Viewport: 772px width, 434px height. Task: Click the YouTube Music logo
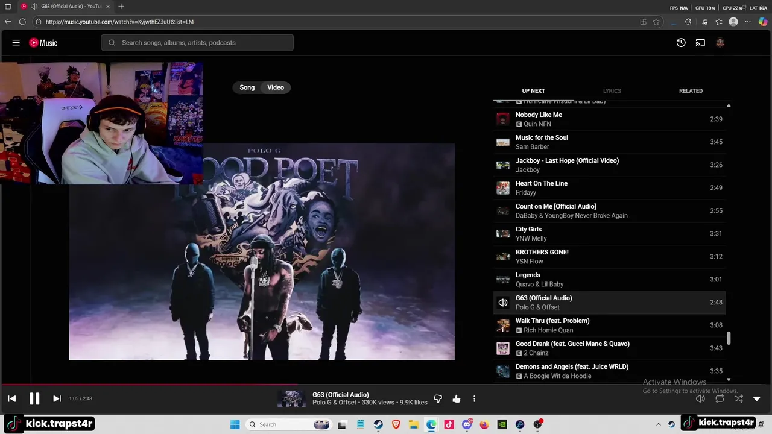tap(43, 43)
